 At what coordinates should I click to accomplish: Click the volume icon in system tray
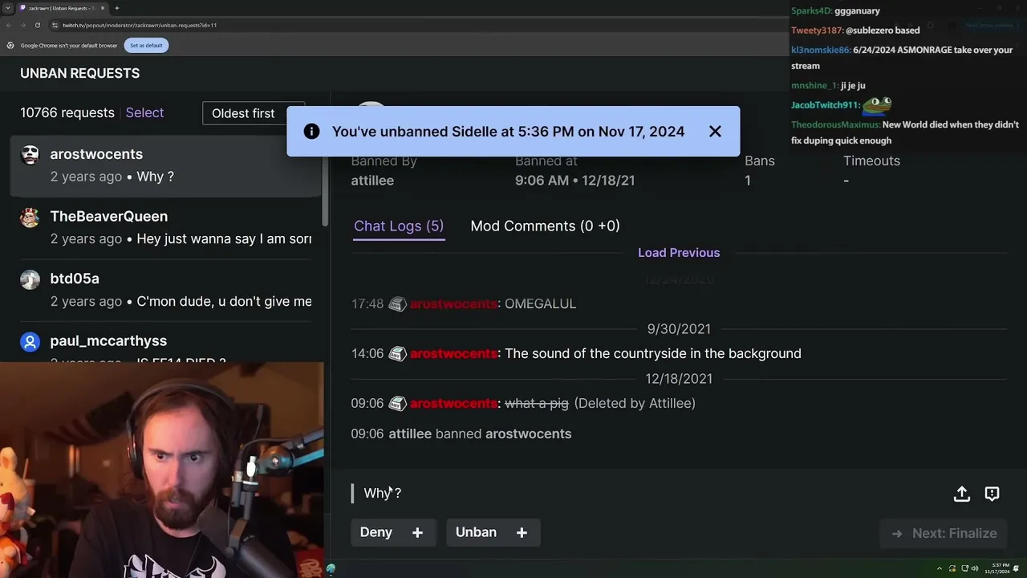pyautogui.click(x=976, y=568)
